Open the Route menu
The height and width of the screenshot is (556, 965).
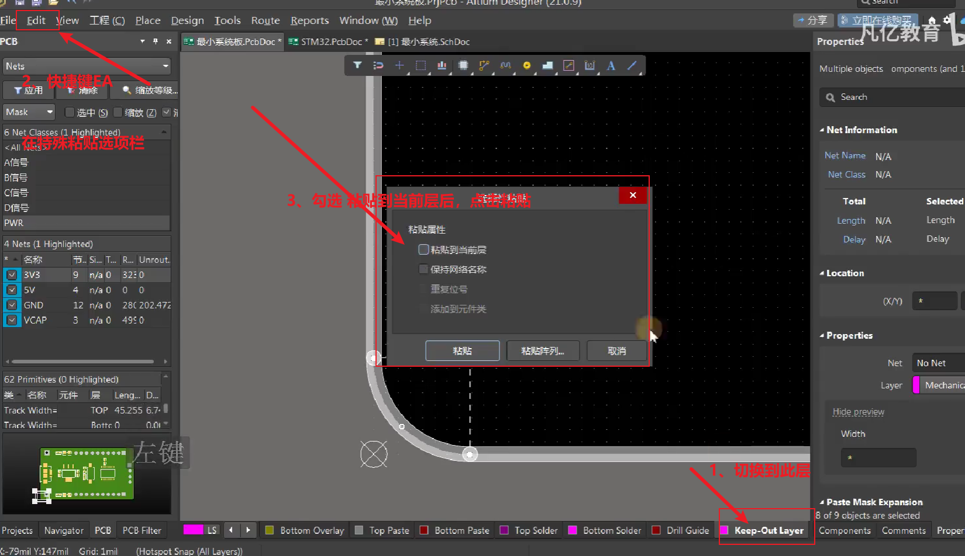(266, 20)
